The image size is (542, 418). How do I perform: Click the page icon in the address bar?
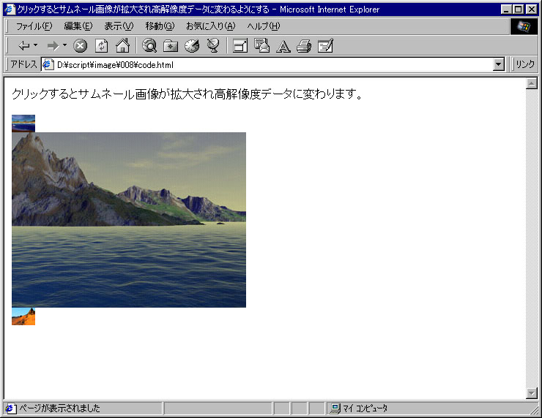click(x=48, y=64)
